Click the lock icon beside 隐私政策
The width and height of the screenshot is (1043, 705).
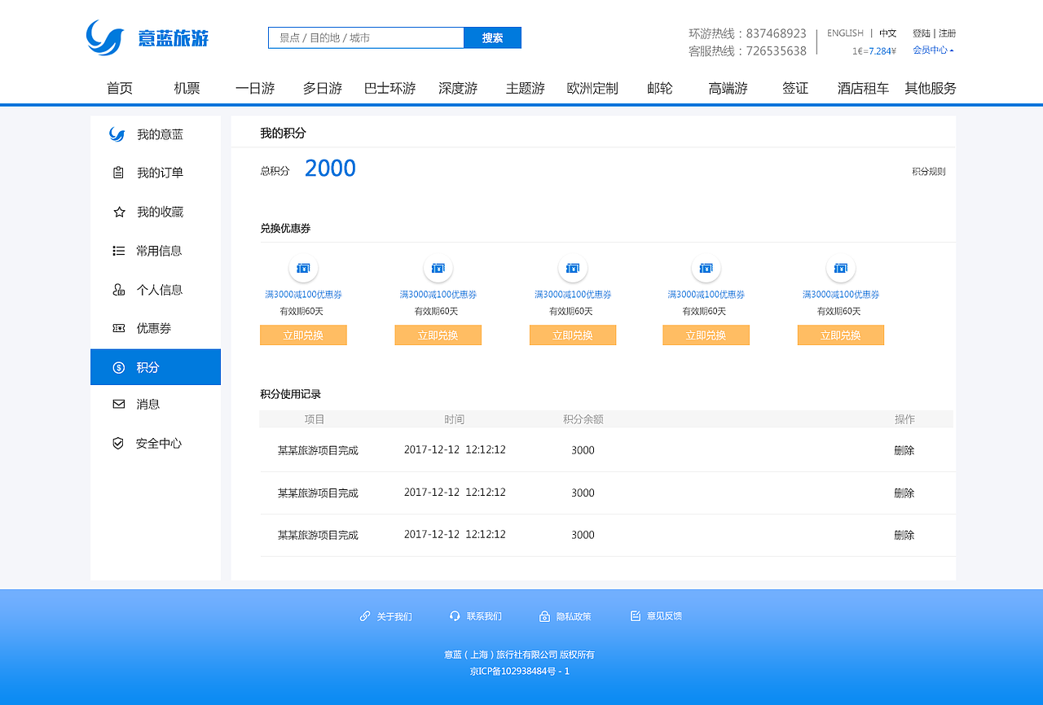click(x=544, y=616)
